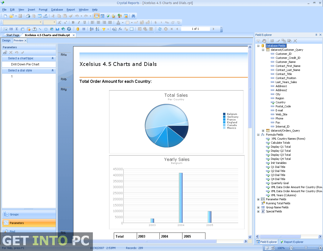The width and height of the screenshot is (323, 251).
Task: Click the Insert Text Object icon
Action: pyautogui.click(x=5, y=29)
